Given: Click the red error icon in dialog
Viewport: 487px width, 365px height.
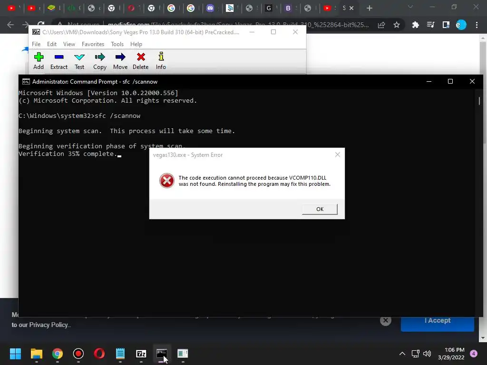Looking at the screenshot, I should tap(167, 181).
